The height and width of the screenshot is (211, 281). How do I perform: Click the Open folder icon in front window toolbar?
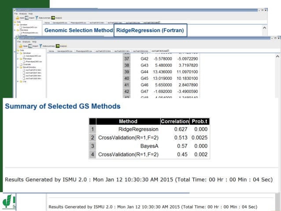coord(21,46)
